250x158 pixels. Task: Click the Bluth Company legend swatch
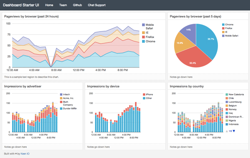point(61,102)
